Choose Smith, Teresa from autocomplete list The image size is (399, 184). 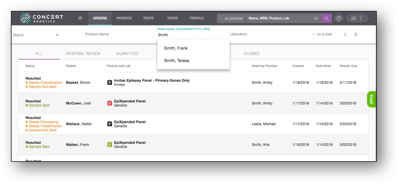(x=177, y=61)
